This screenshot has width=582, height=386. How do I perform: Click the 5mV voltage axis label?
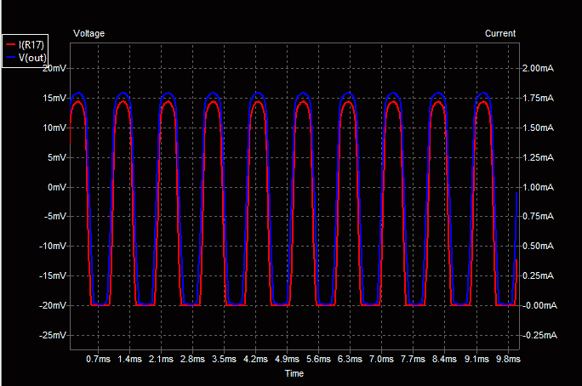pyautogui.click(x=57, y=157)
